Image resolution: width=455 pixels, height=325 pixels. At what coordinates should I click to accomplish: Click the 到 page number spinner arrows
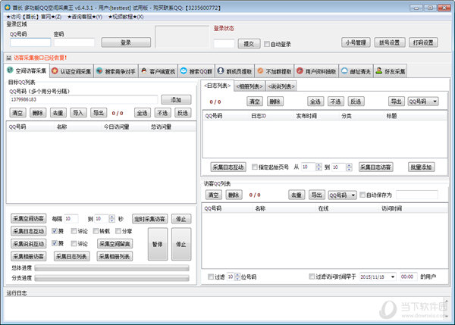(349, 167)
